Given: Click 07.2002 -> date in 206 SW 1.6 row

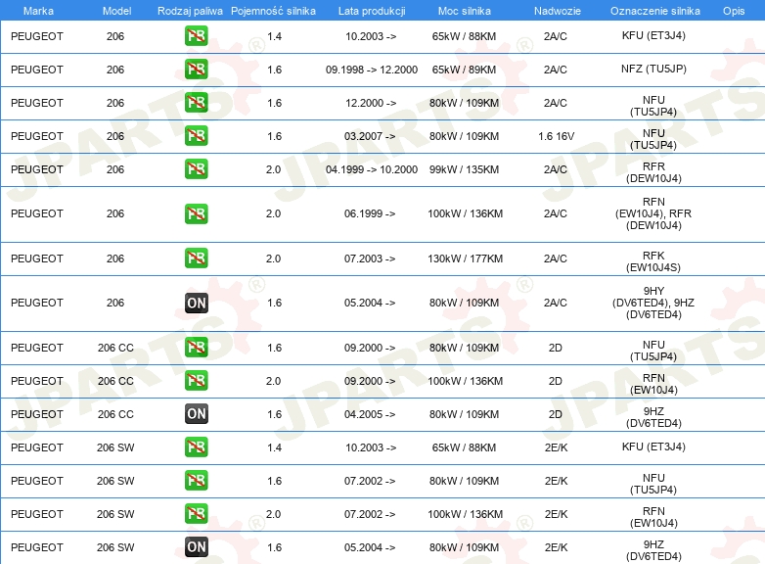Looking at the screenshot, I should click(370, 481).
